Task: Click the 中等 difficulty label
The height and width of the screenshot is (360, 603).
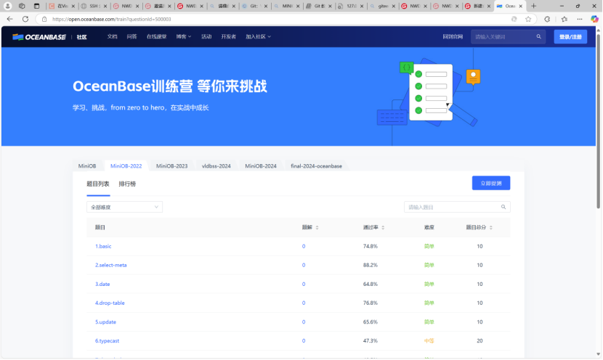Action: coord(429,341)
